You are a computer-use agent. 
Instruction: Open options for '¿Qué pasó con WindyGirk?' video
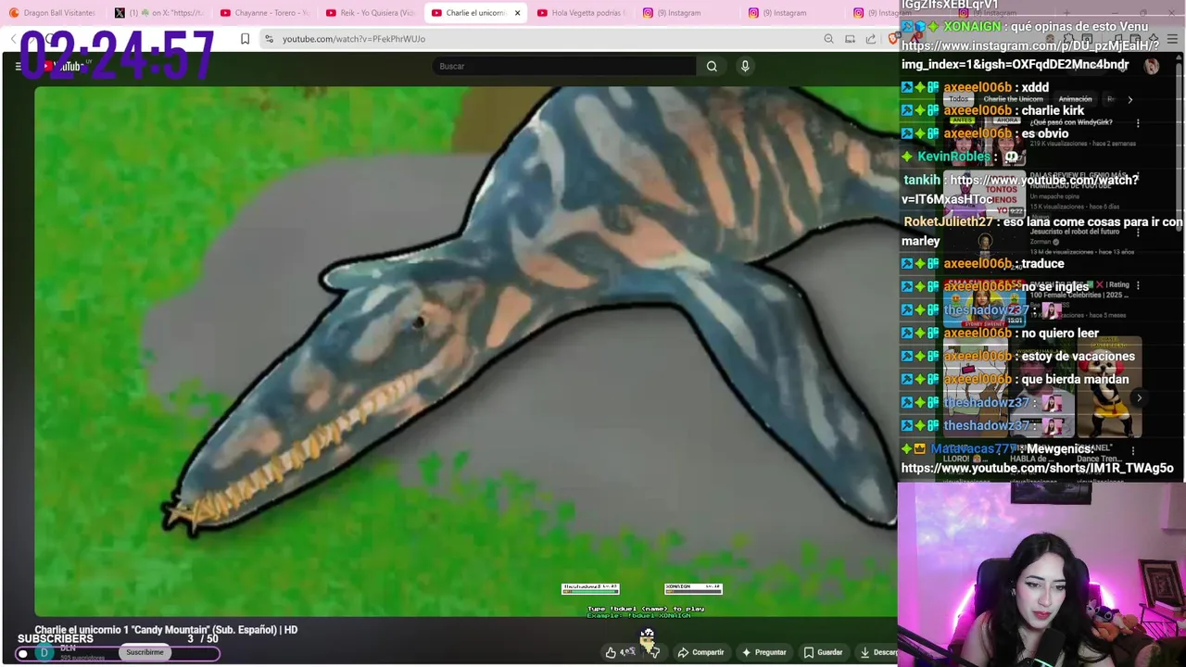(1138, 123)
